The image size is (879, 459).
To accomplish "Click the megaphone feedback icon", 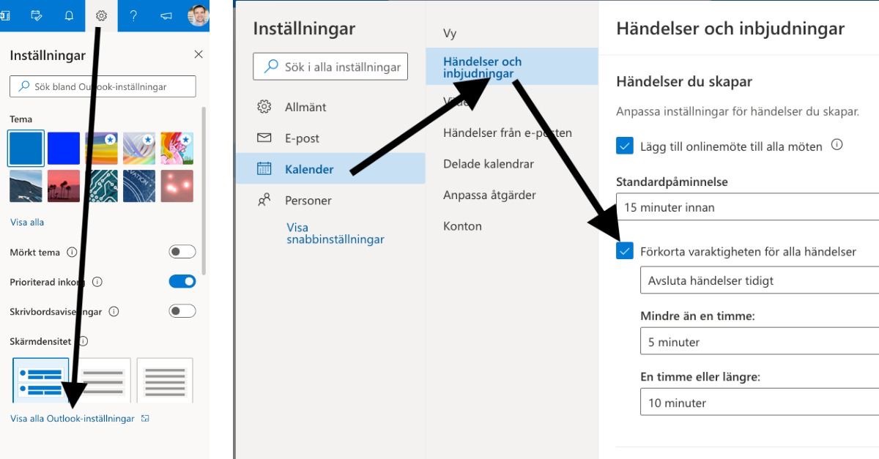I will click(x=166, y=15).
